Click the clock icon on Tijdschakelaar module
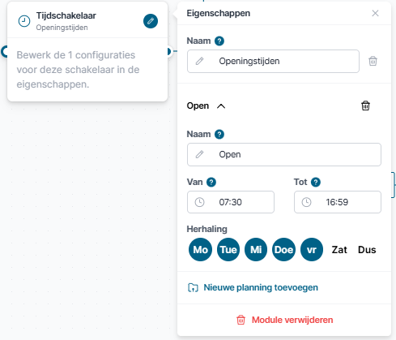The width and height of the screenshot is (396, 340). (x=24, y=21)
